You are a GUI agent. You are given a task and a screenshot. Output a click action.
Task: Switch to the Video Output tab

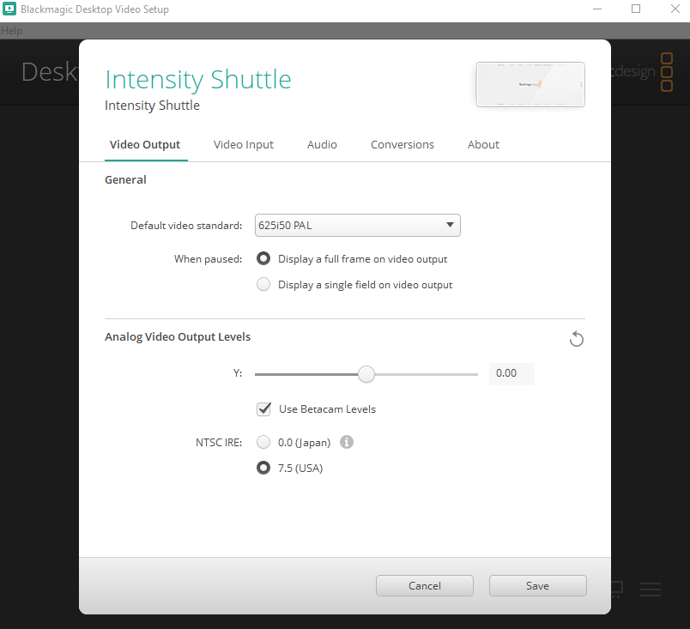(145, 145)
